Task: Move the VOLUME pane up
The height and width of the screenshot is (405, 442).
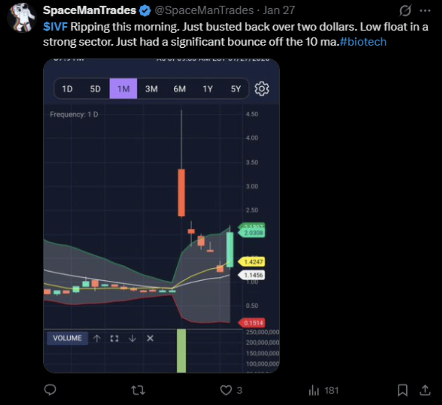Action: 97,338
